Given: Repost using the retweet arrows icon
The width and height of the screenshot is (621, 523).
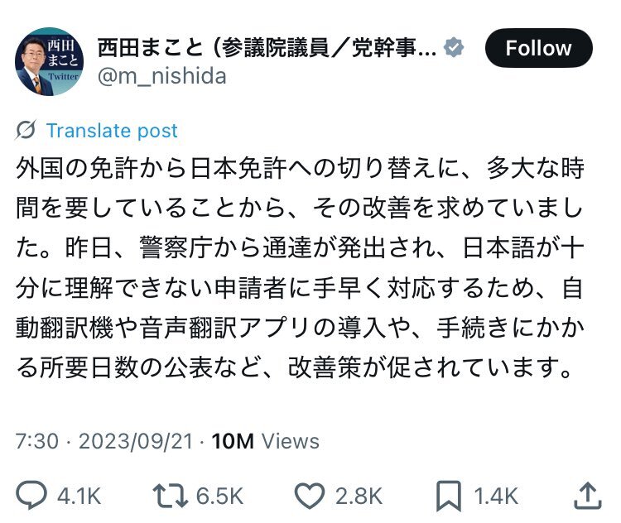Looking at the screenshot, I should (x=169, y=496).
